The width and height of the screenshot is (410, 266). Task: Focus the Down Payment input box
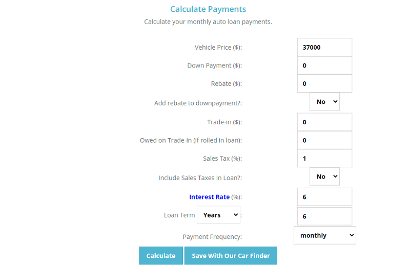point(324,65)
